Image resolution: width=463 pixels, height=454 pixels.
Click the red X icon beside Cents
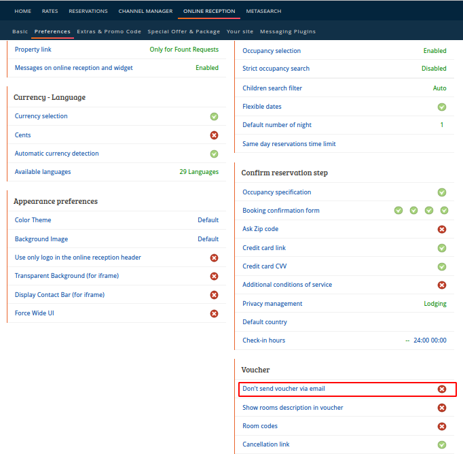tap(214, 135)
